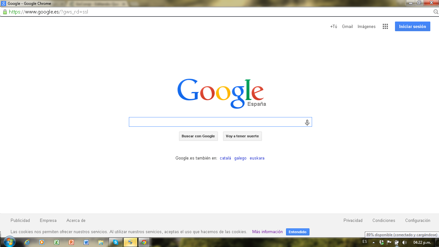
Task: Switch to Skype on the taskbar
Action: [x=116, y=242]
